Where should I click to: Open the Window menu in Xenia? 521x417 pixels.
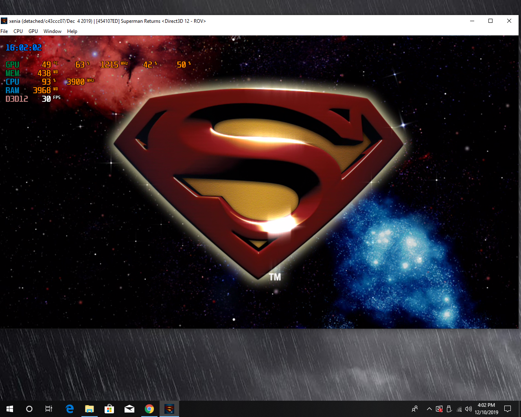pyautogui.click(x=53, y=31)
